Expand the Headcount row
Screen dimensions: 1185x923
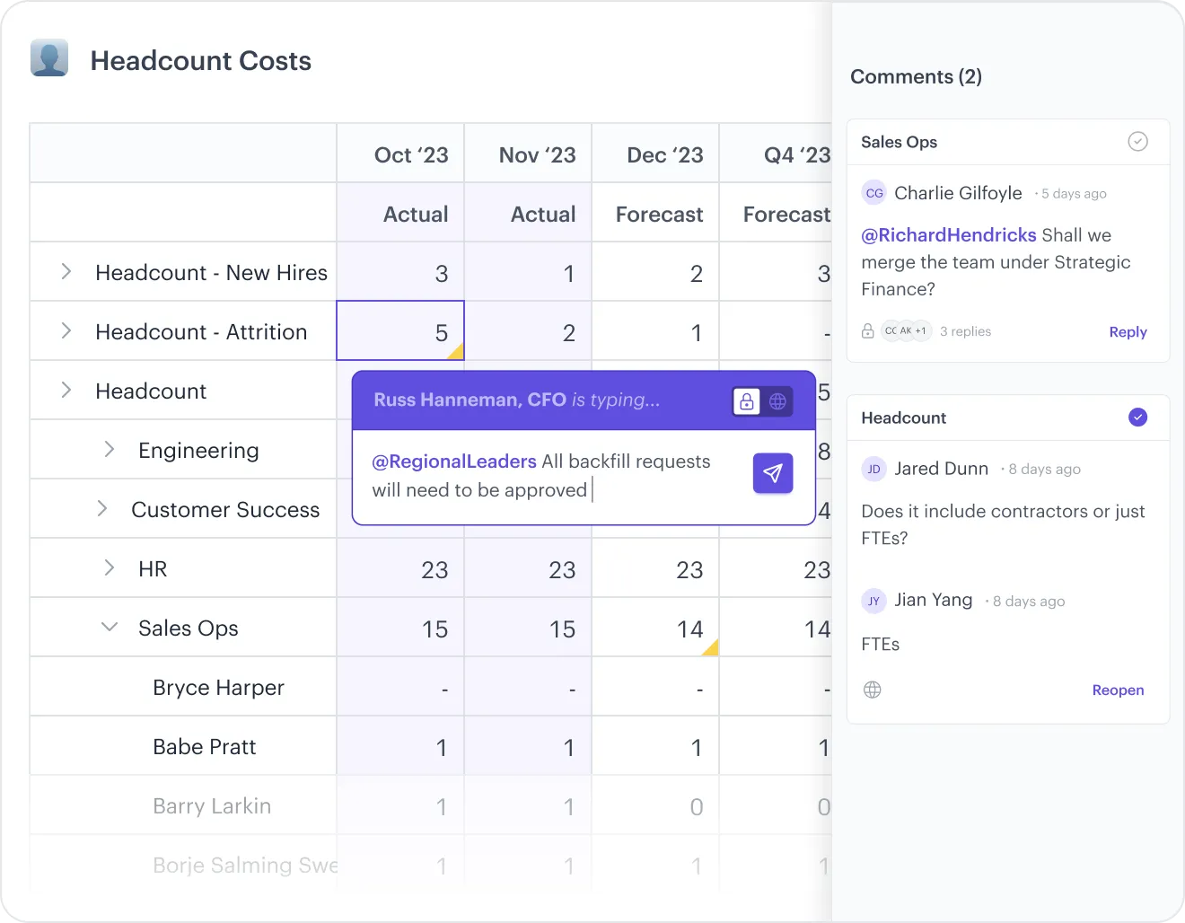(x=66, y=390)
